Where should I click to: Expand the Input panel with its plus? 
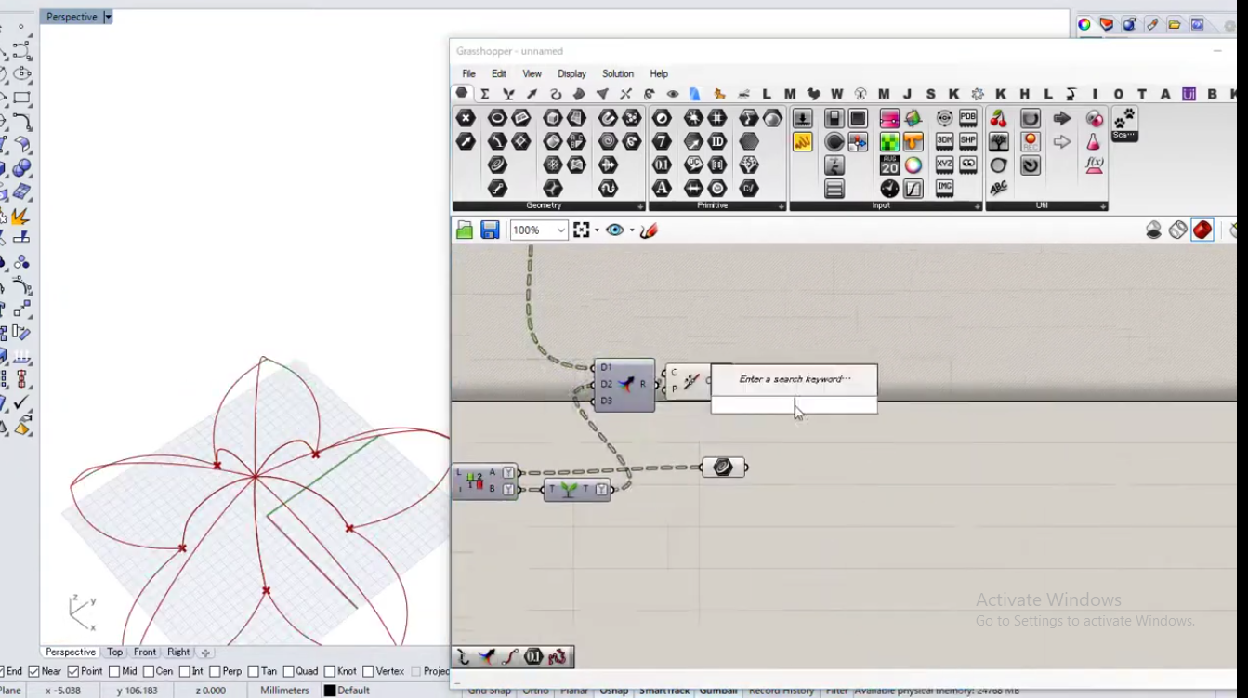pyautogui.click(x=978, y=206)
